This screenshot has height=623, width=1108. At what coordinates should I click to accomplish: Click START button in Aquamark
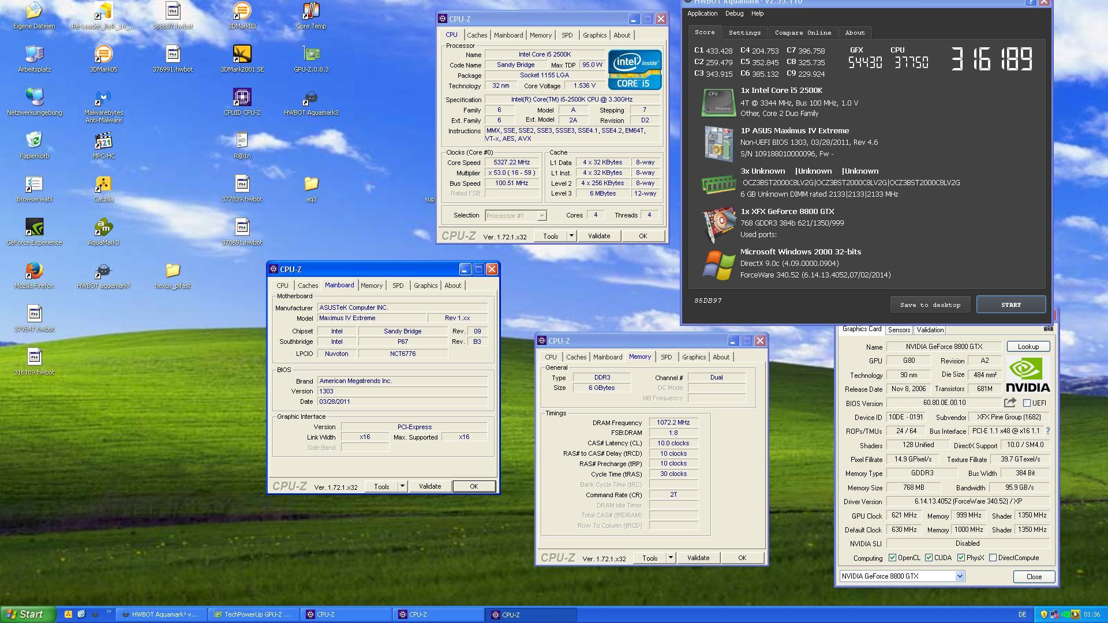[x=1011, y=305]
